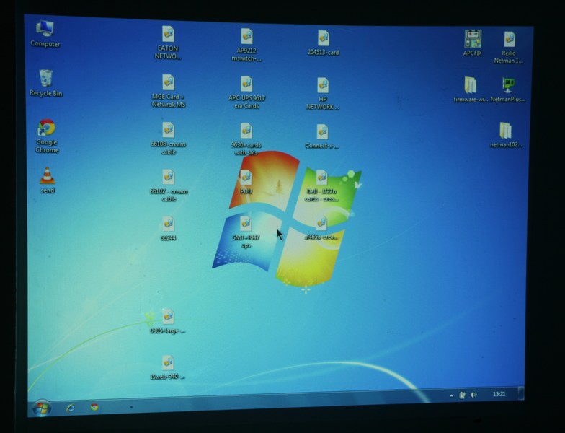Select the APC UPS 9617 era Cards file
The image size is (565, 433).
coord(246,92)
